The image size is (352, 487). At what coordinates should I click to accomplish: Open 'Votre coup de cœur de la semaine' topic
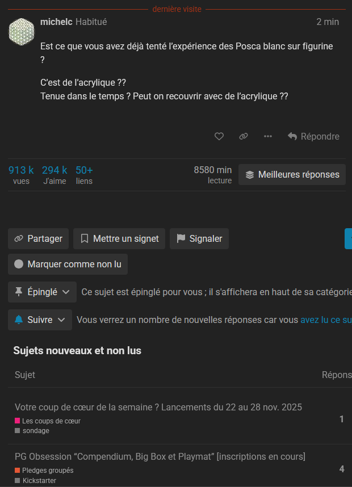pos(158,408)
